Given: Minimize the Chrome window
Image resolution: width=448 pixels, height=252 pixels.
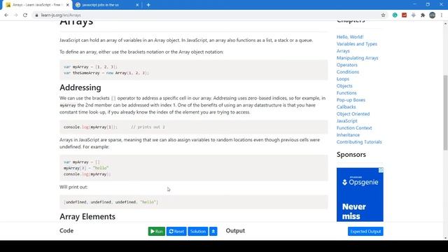Looking at the screenshot, I should click(x=414, y=4).
